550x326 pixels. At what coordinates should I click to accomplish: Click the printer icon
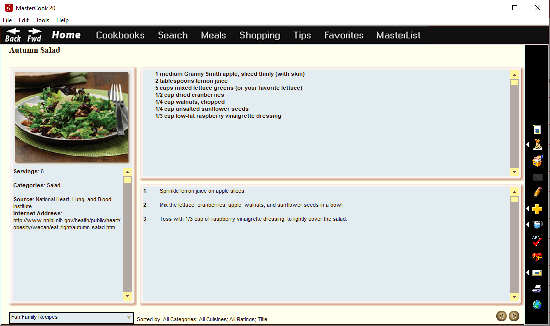pyautogui.click(x=537, y=288)
